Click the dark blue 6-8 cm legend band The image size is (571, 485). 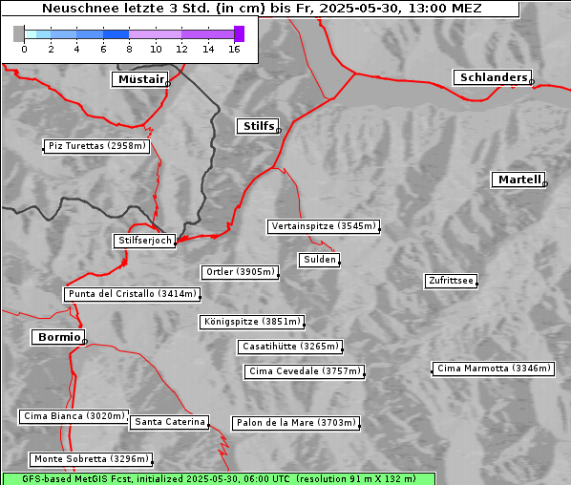coord(116,34)
